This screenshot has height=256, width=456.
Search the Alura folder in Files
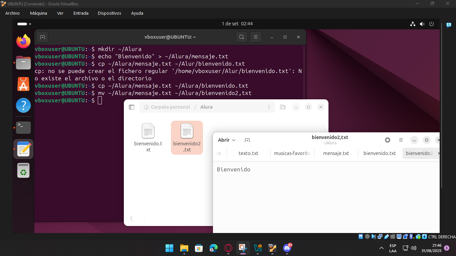(x=283, y=107)
